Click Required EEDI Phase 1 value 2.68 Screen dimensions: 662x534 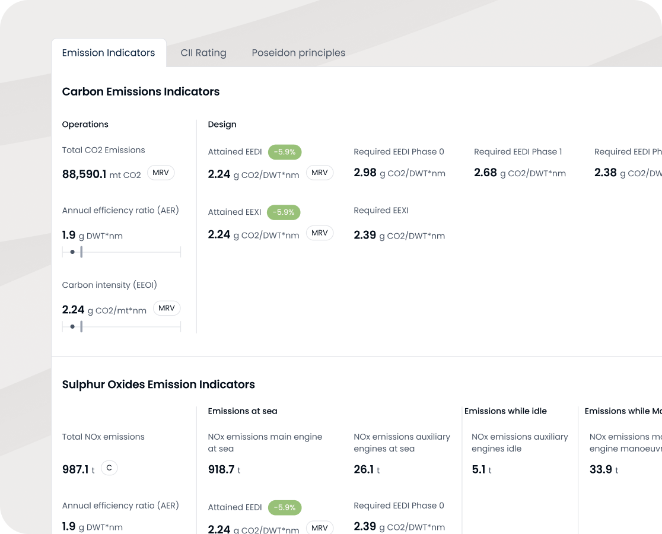click(x=485, y=173)
